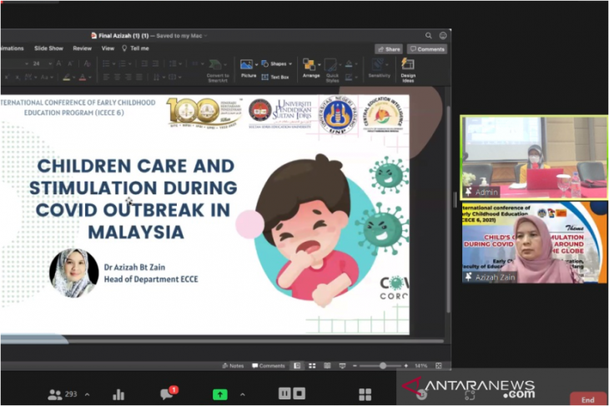Open the Zoom polls bar-chart icon
Viewport: 609px width, 406px height.
point(118,394)
